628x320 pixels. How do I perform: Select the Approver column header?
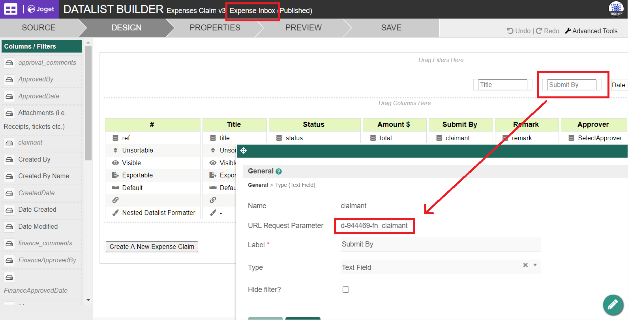[594, 124]
